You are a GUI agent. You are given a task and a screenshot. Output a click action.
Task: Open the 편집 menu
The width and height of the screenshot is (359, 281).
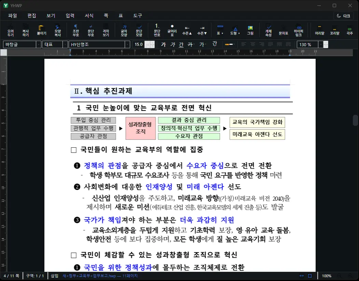(x=31, y=16)
